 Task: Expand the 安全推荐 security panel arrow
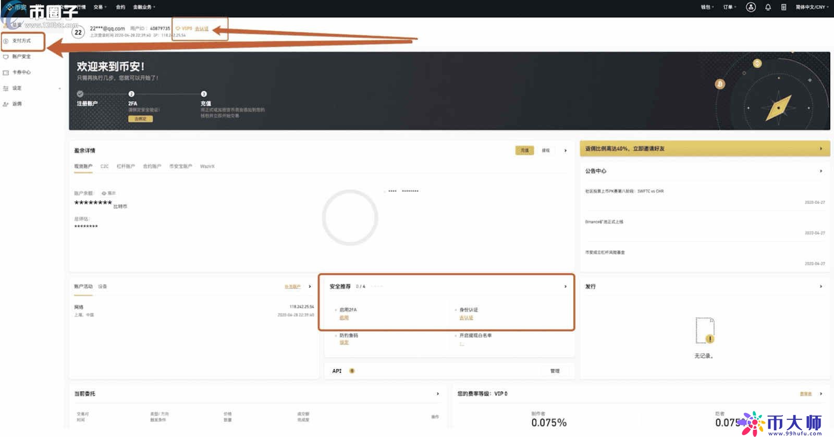click(566, 286)
